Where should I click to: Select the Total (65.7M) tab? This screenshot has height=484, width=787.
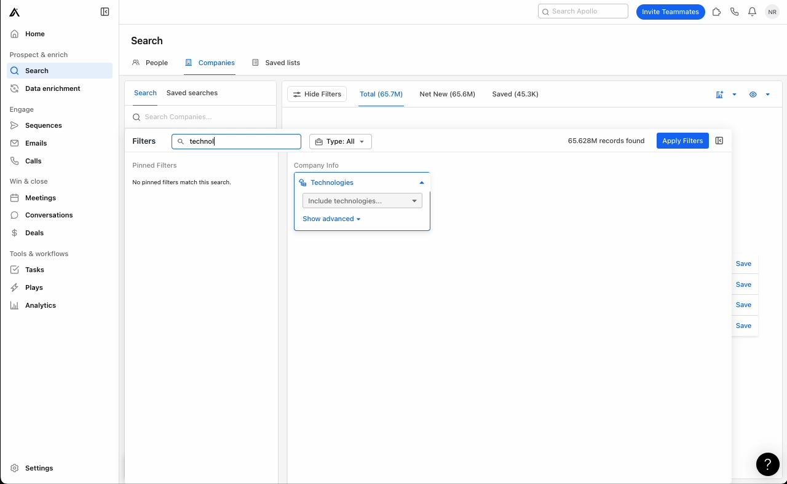(x=381, y=94)
